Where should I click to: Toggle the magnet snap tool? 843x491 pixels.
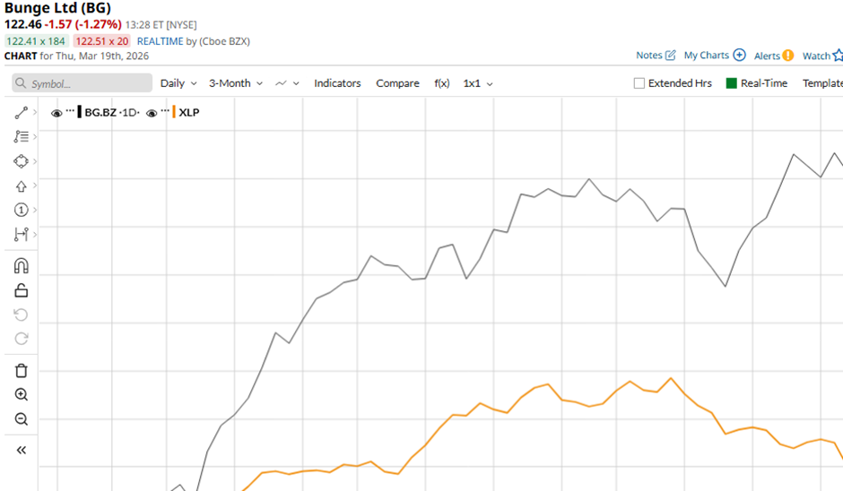(x=21, y=266)
